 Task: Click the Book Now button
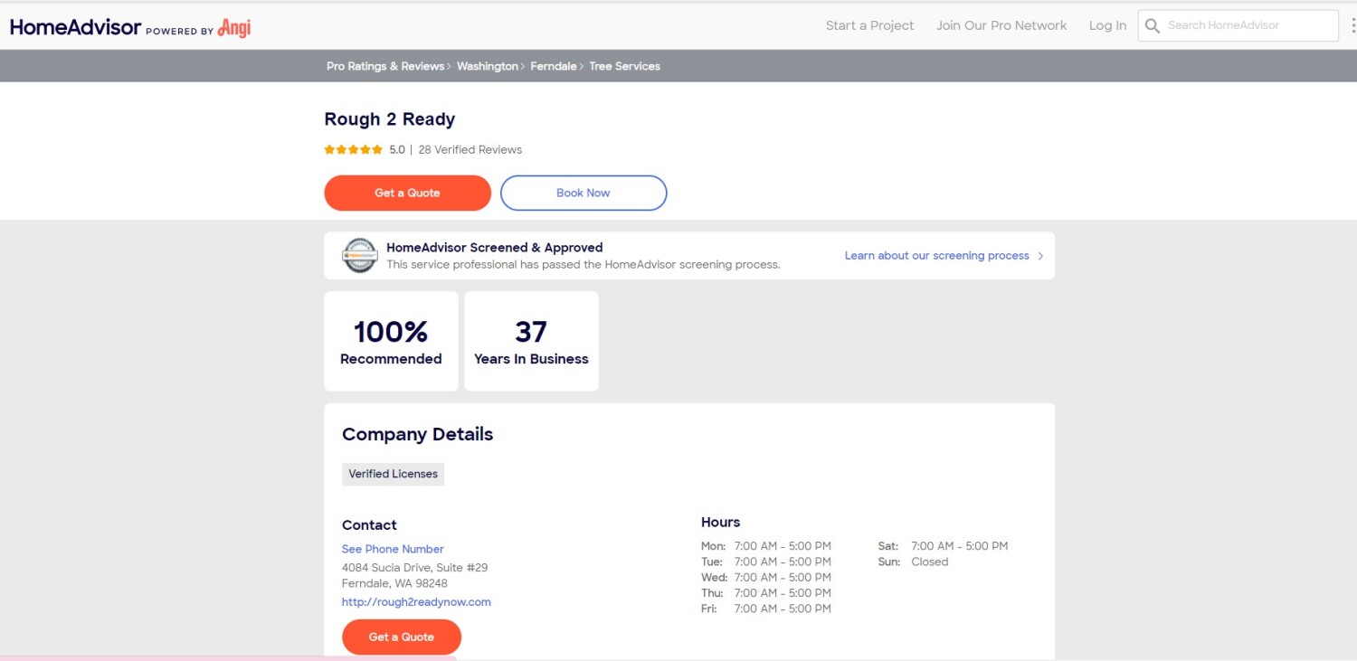point(584,193)
